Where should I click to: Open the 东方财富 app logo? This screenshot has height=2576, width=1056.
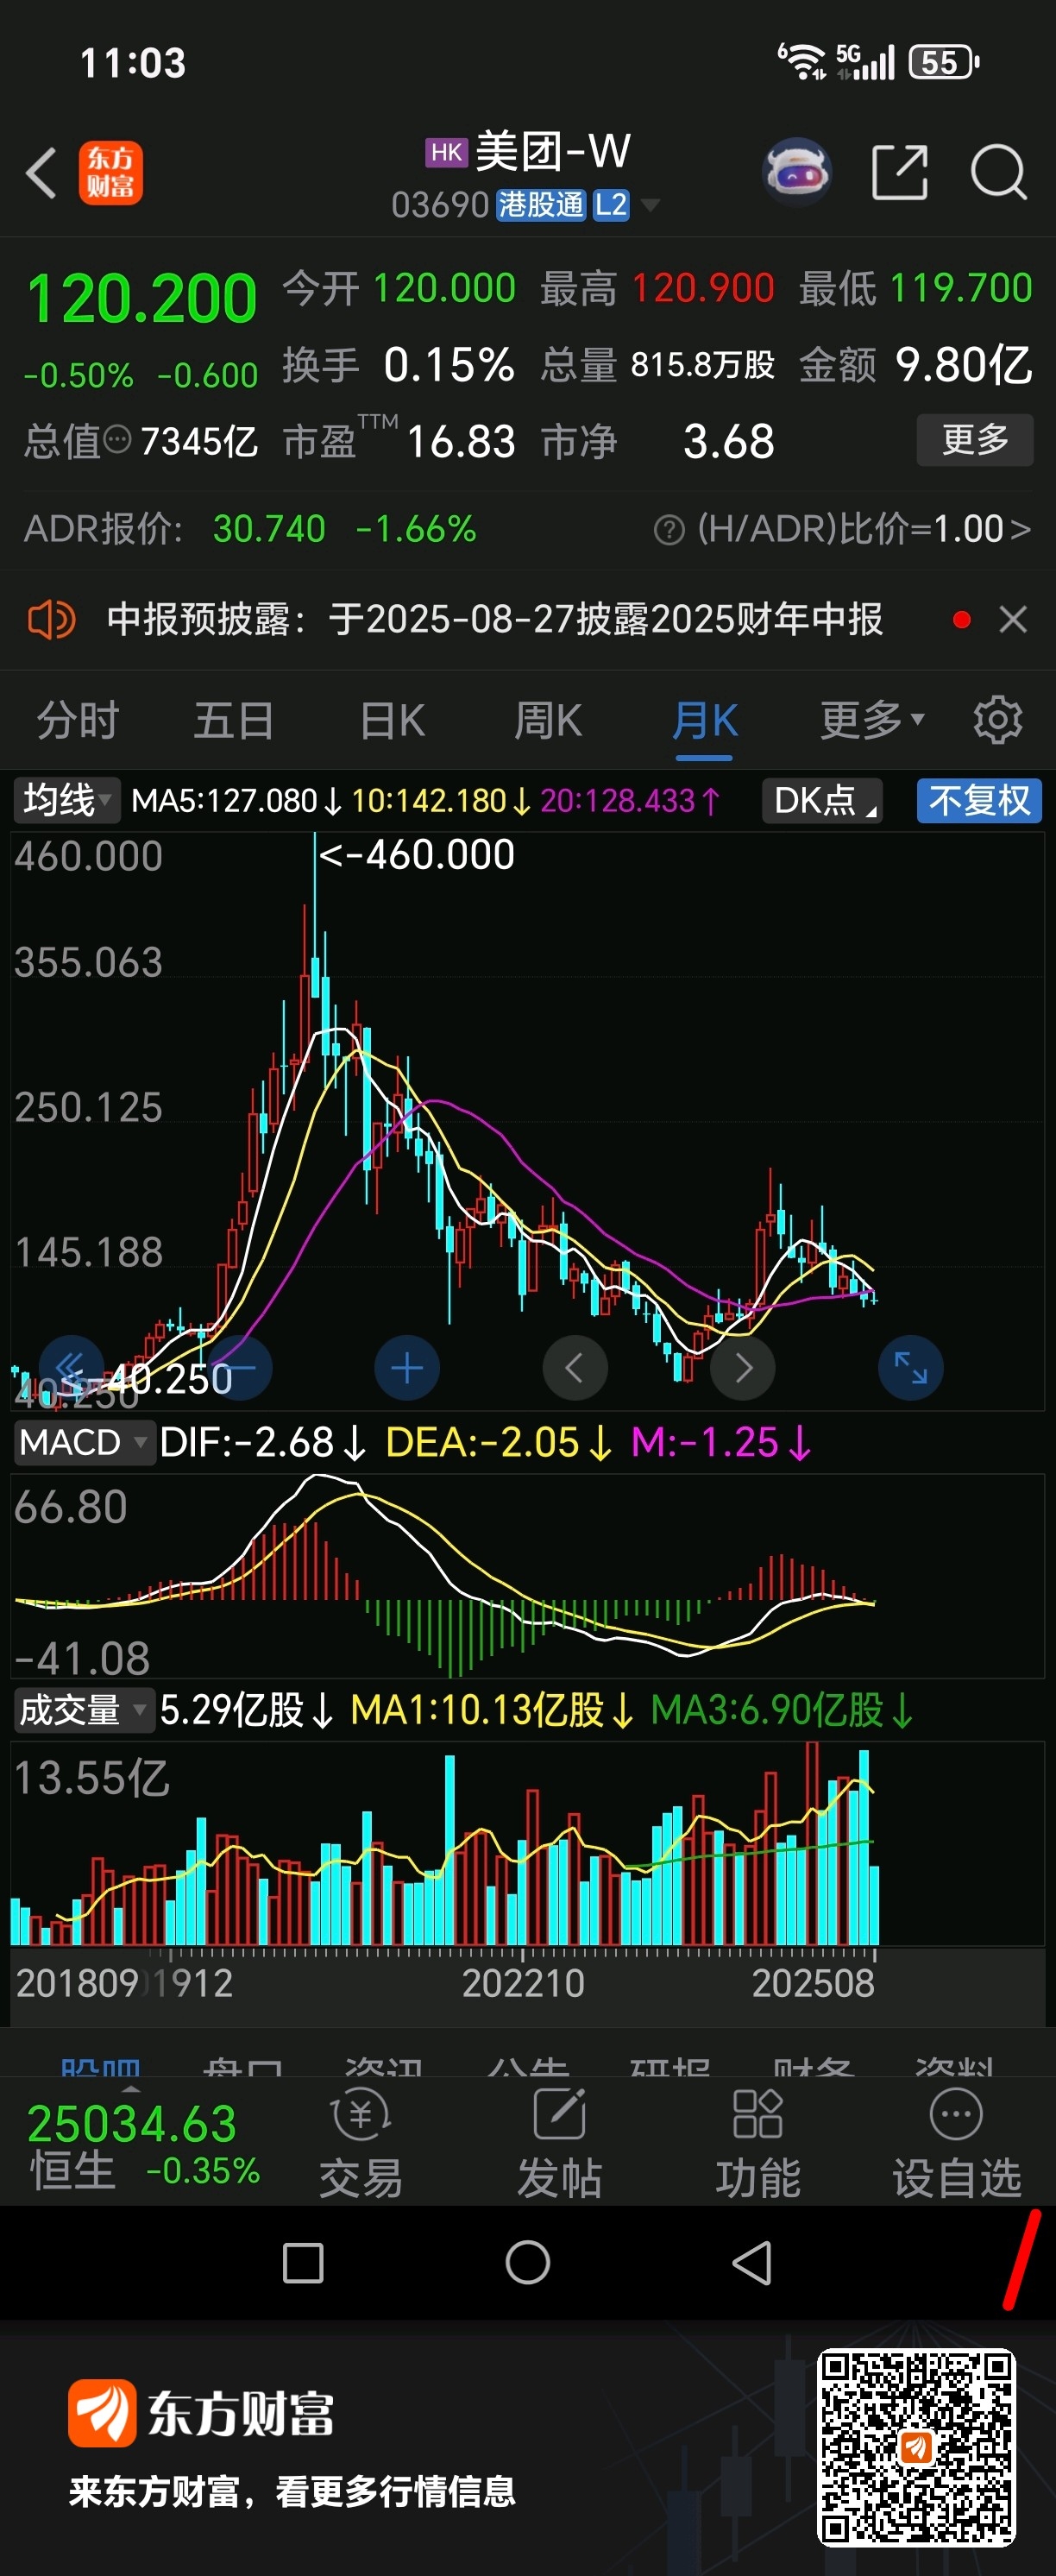coord(111,173)
